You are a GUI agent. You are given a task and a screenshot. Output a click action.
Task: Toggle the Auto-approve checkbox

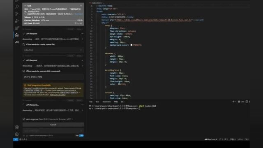pos(24,119)
